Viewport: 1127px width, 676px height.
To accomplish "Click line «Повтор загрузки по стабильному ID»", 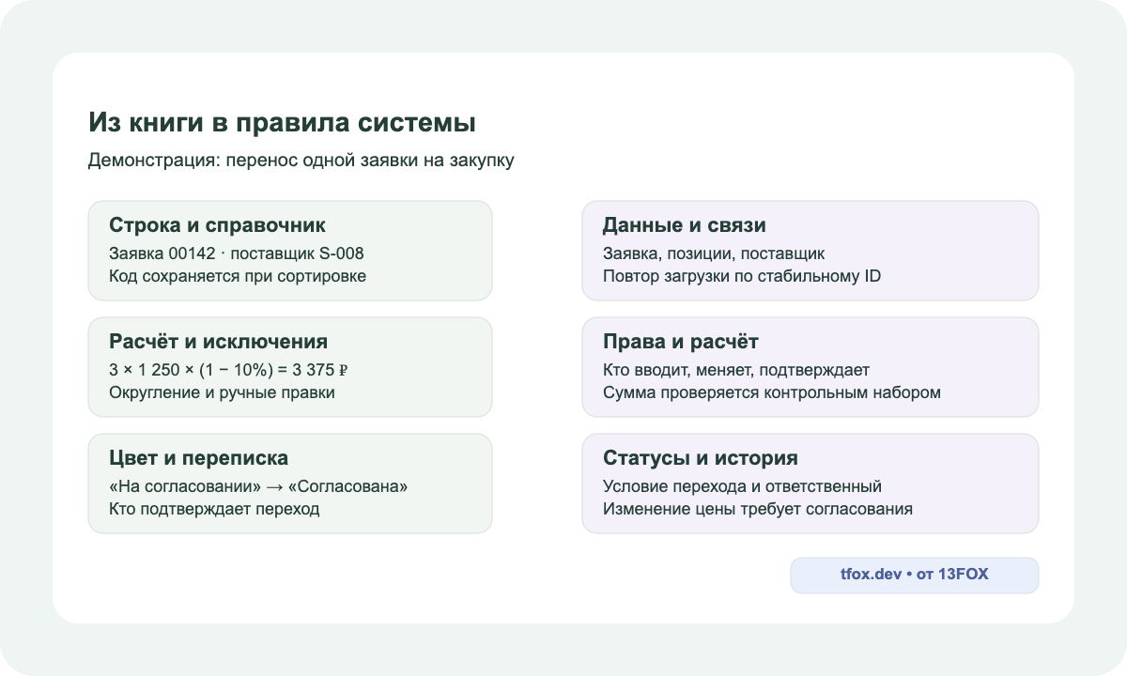I will point(742,276).
